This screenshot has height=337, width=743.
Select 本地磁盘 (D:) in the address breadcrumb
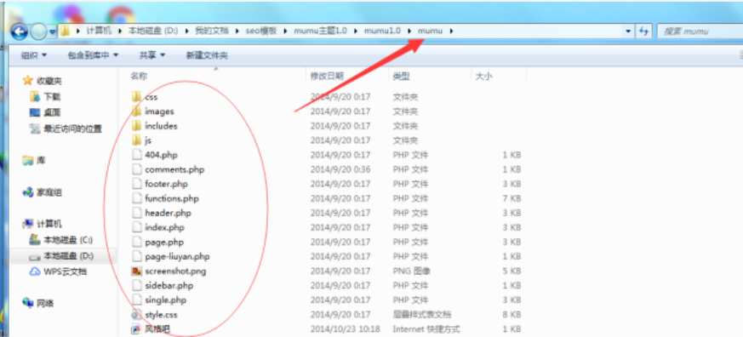[x=153, y=31]
